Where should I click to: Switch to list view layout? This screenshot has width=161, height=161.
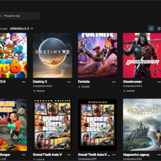159,29
